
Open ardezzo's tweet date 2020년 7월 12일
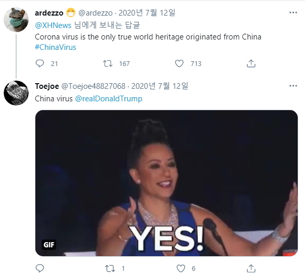(x=147, y=13)
